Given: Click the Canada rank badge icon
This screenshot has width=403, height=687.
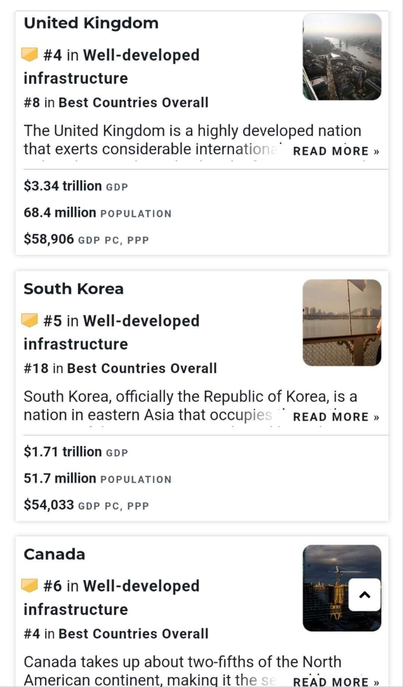Looking at the screenshot, I should click(30, 586).
